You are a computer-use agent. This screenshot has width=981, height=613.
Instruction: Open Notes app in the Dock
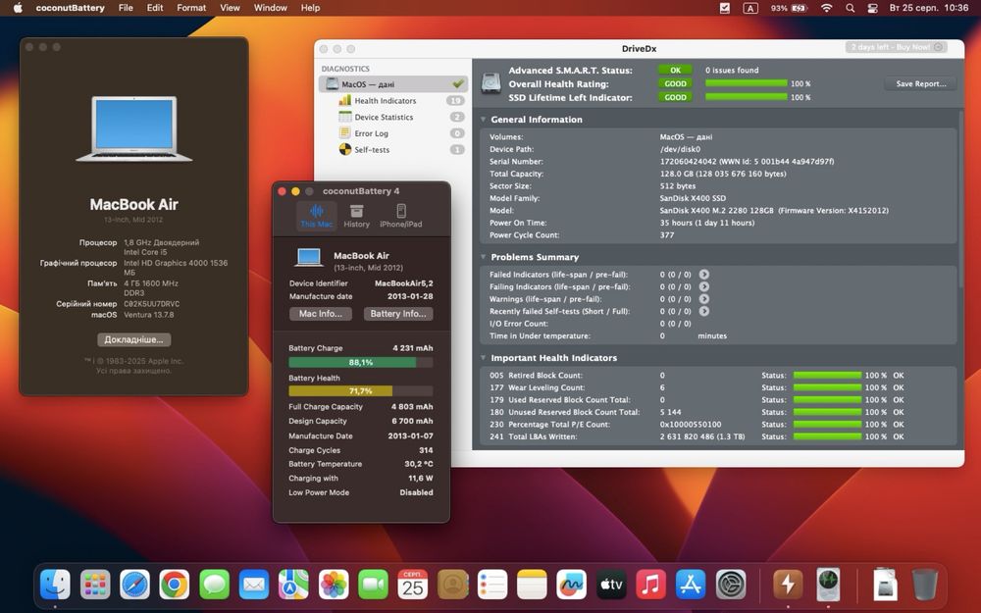532,585
